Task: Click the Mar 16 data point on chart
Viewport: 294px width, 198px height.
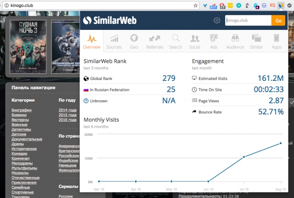Action: (99, 181)
